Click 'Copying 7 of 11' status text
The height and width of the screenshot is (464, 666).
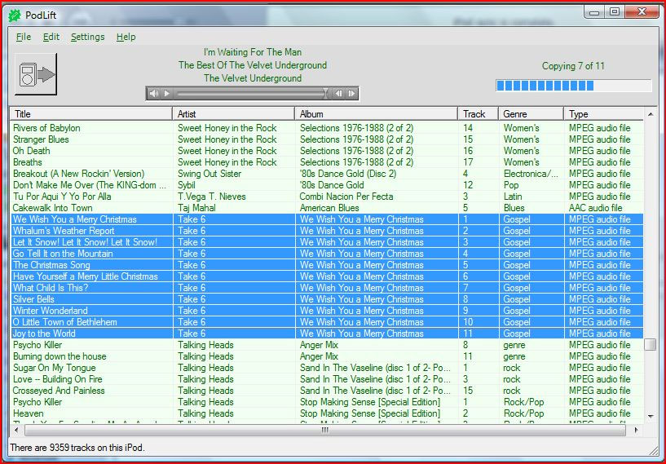coord(573,66)
